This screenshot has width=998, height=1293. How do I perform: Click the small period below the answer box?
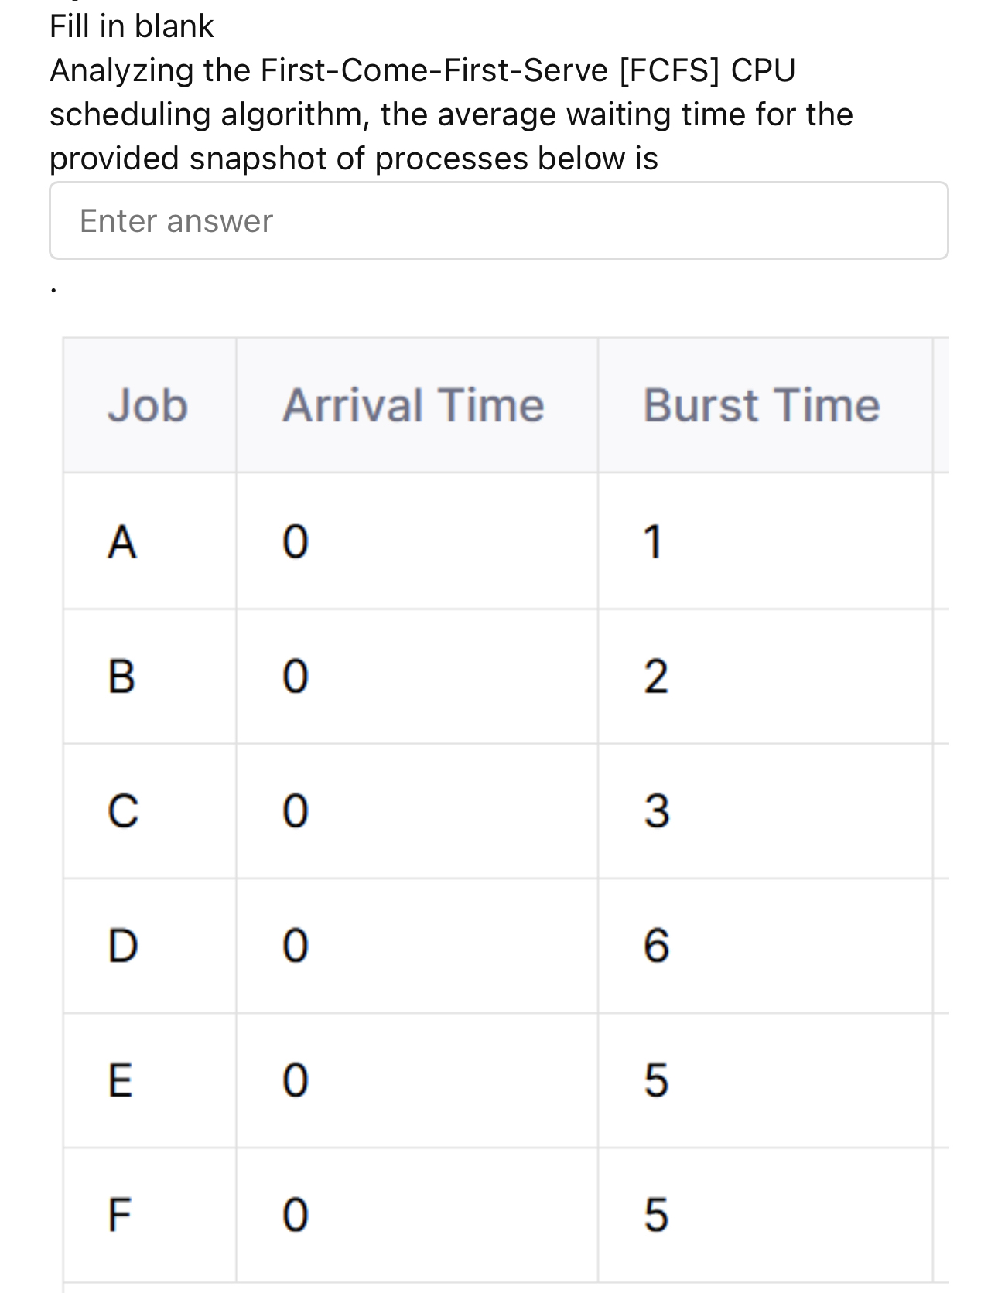click(53, 290)
